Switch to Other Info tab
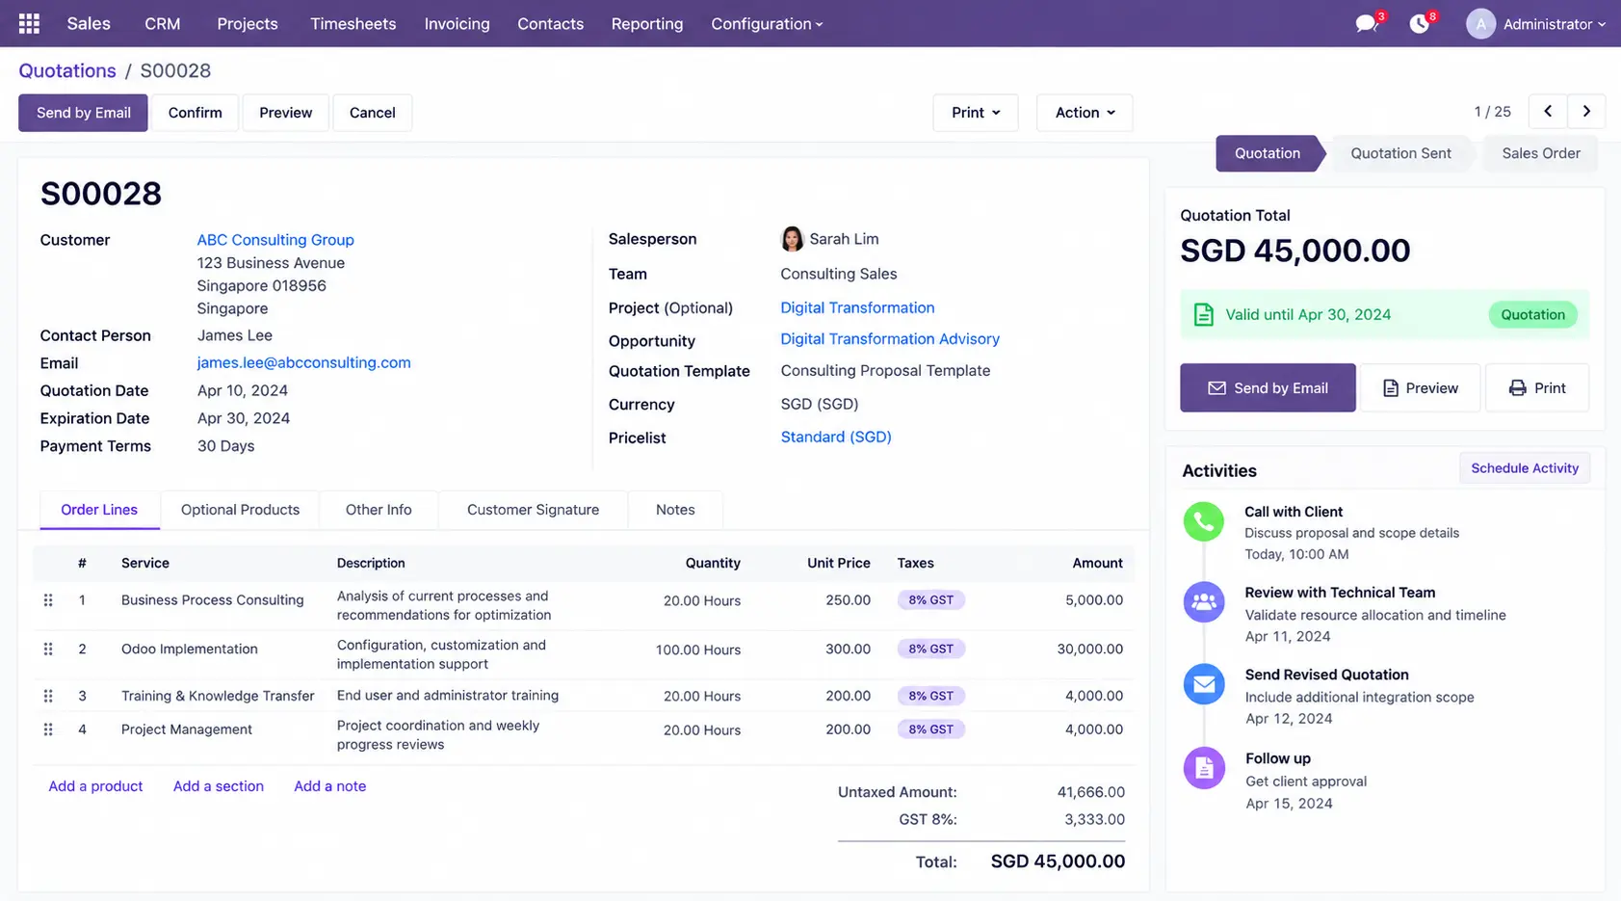The height and width of the screenshot is (901, 1621). [379, 510]
